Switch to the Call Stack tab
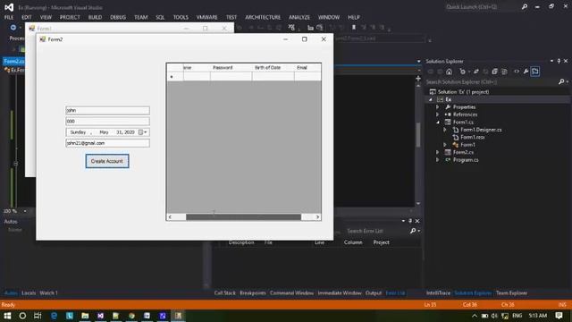This screenshot has width=572, height=322. pos(224,292)
